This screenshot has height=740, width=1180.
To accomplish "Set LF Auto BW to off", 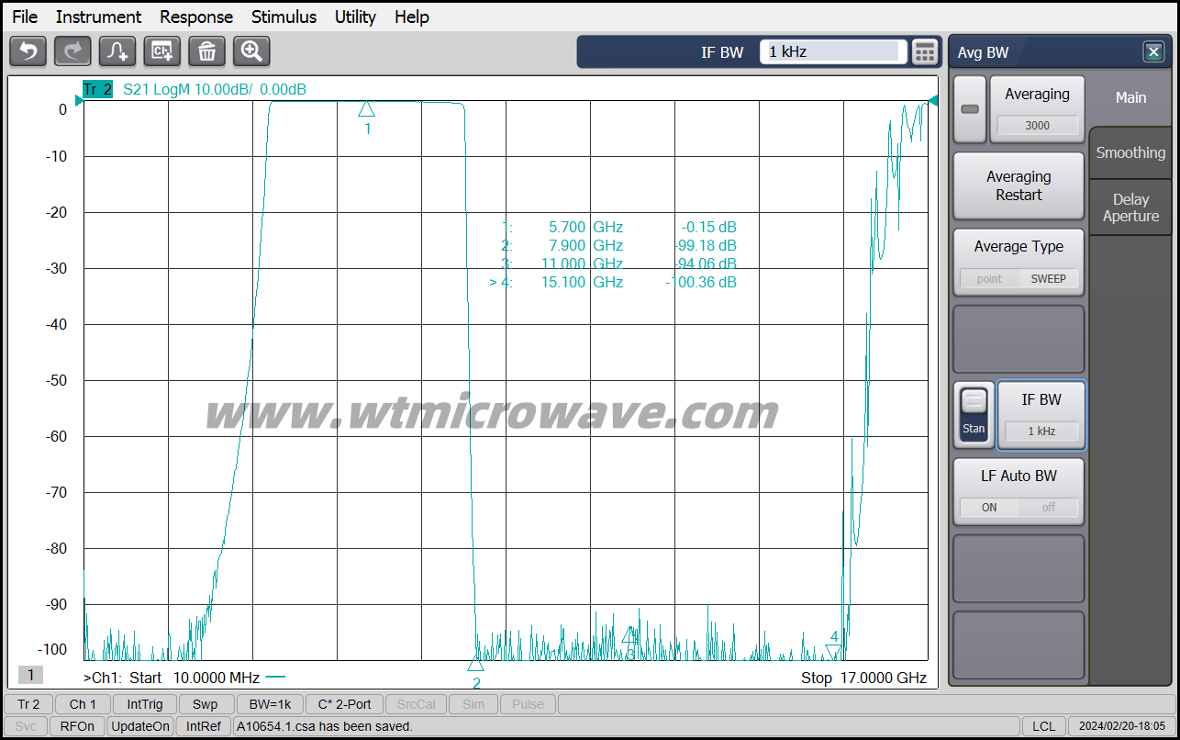I will (1048, 507).
